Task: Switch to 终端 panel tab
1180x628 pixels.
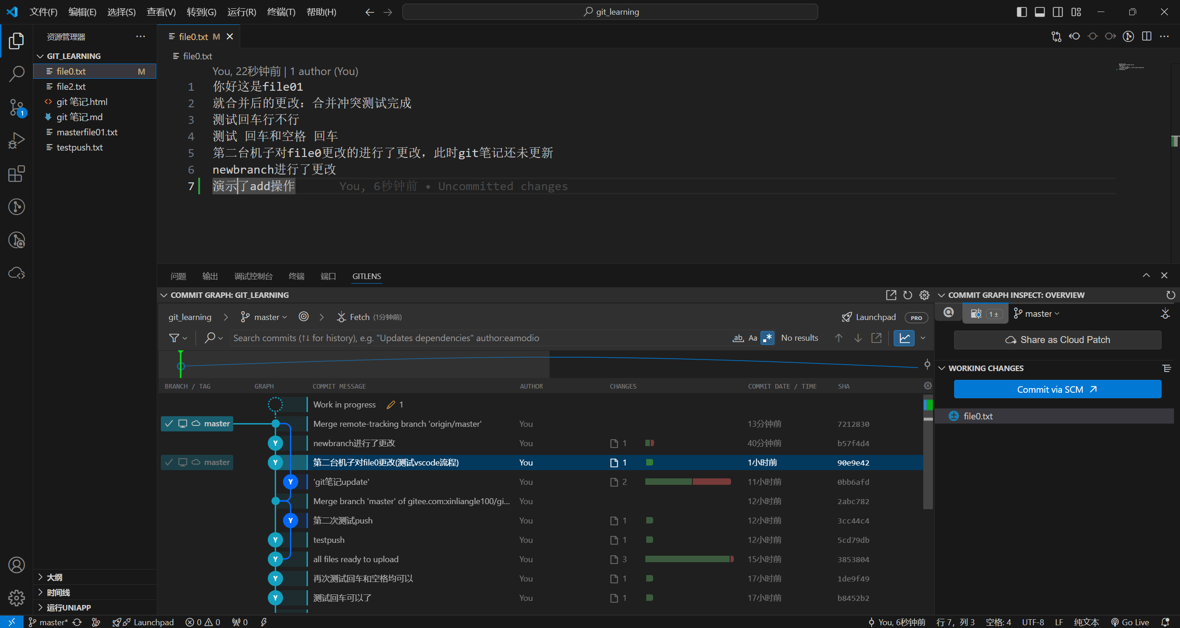Action: tap(296, 276)
